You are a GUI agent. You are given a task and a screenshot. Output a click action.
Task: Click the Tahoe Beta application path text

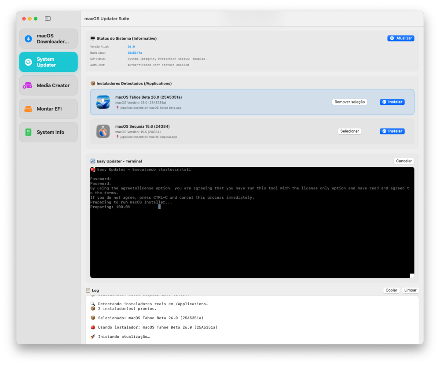(x=150, y=108)
